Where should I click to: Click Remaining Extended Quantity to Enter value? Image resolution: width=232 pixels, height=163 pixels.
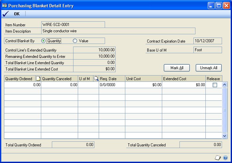(94, 56)
